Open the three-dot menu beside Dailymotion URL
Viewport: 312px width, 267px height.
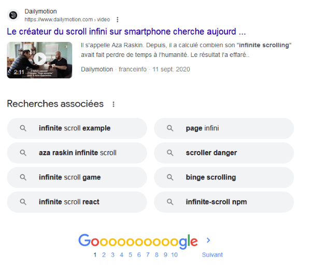pyautogui.click(x=118, y=20)
